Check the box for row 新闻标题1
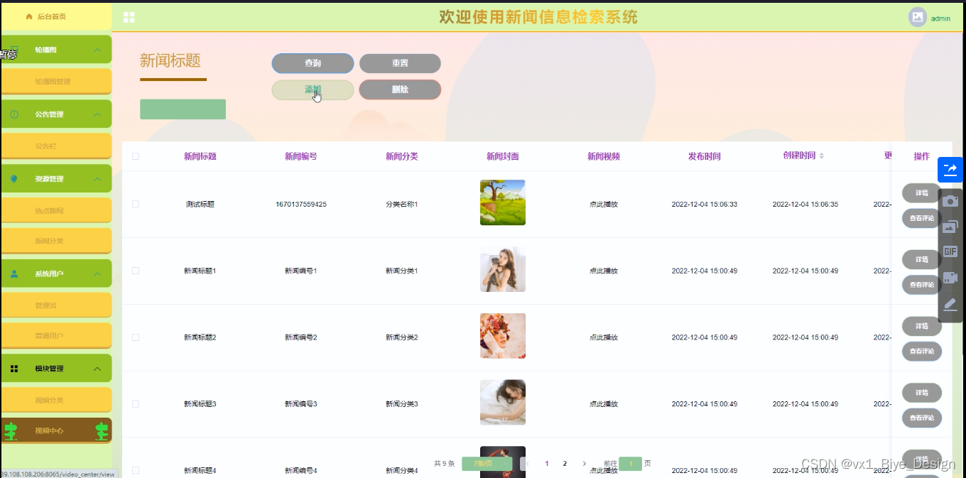The width and height of the screenshot is (966, 478). click(x=136, y=271)
